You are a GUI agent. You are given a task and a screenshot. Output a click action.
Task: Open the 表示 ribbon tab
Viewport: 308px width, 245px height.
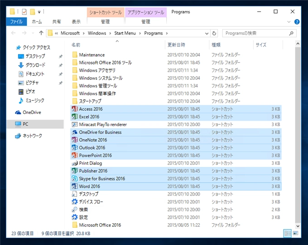point(76,22)
